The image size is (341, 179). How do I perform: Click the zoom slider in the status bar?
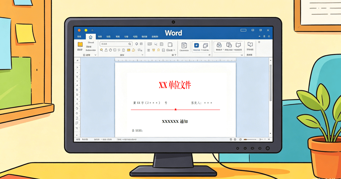[x=249, y=140]
